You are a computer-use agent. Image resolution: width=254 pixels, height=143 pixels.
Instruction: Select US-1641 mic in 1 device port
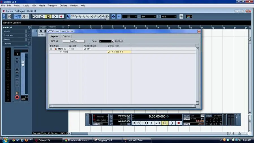119,52
